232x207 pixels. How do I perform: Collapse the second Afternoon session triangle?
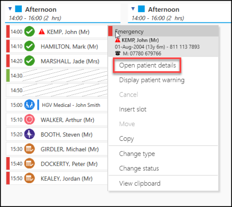coord(133,9)
